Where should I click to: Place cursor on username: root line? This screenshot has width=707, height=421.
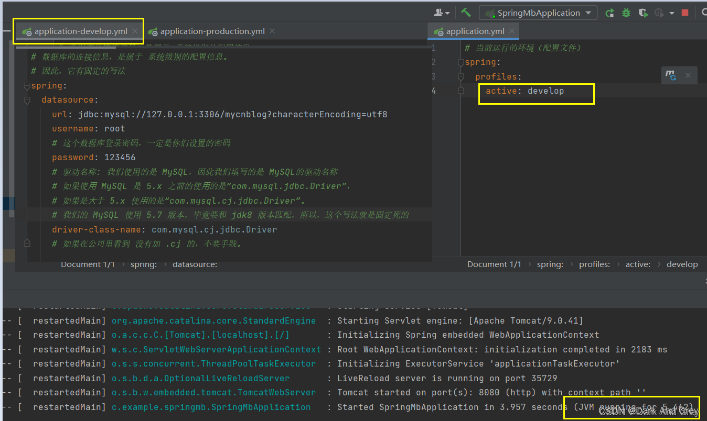coord(89,128)
